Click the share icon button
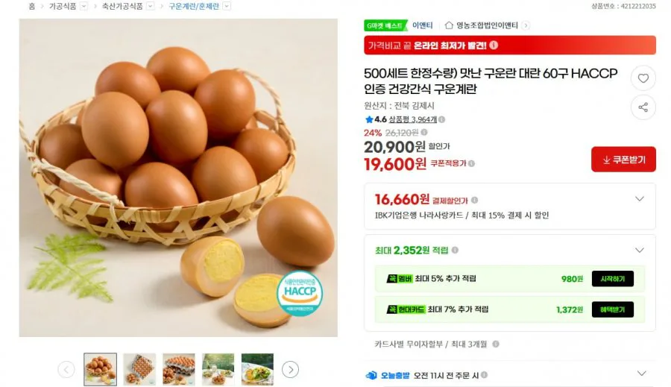The height and width of the screenshot is (387, 671). point(643,107)
